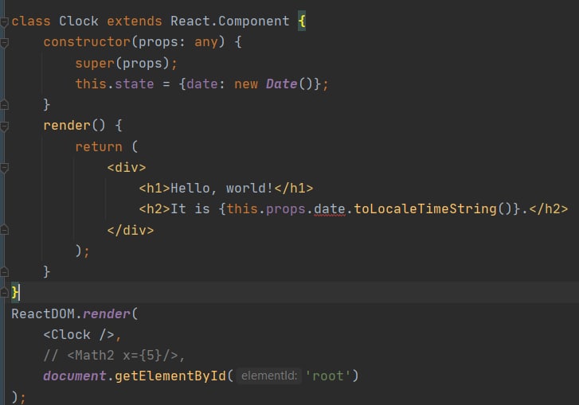Viewport: 579px width, 405px height.
Task: Click the 'new' keyword
Action: 246,84
